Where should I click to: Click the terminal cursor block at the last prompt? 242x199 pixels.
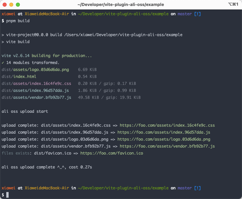[x=7, y=195]
